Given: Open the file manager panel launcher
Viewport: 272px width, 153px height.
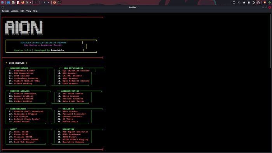Looking at the screenshot, I should click(x=13, y=2).
